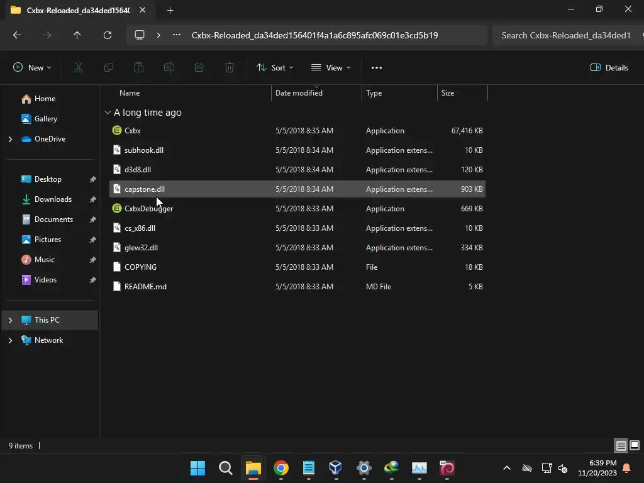Open taskbar Search
Screen dimensions: 644x483
point(226,468)
